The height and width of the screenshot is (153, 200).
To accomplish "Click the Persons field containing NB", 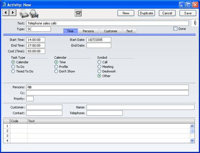I will pyautogui.click(x=108, y=87).
